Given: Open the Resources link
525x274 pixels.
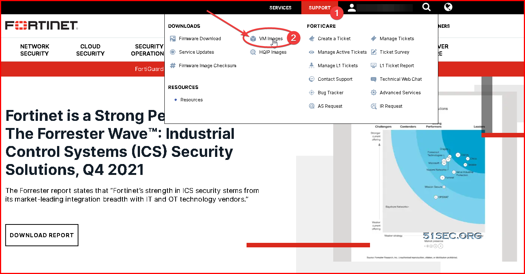Looking at the screenshot, I should [191, 100].
